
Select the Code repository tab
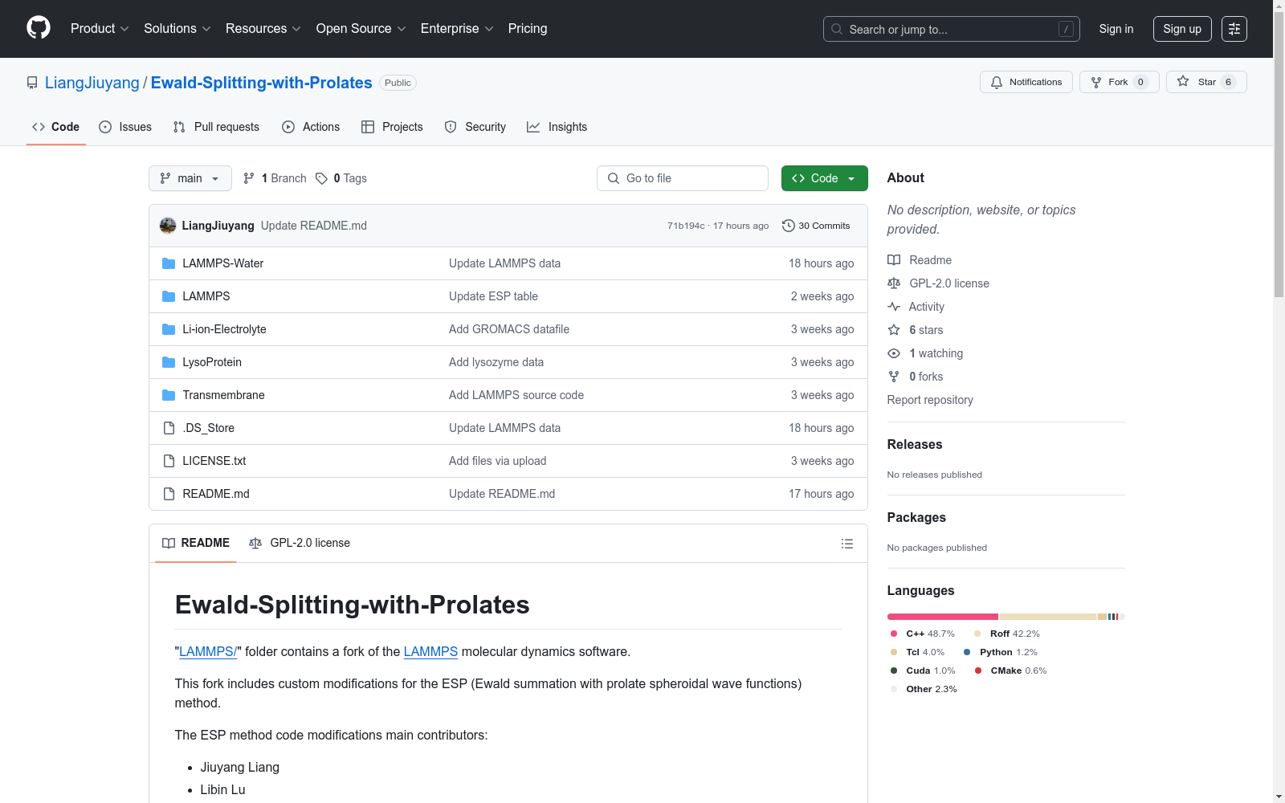click(x=56, y=127)
